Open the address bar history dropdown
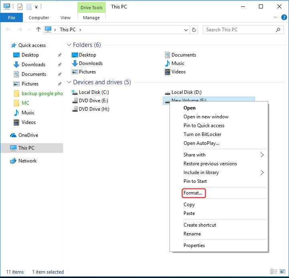The image size is (289, 278). pyautogui.click(x=186, y=29)
